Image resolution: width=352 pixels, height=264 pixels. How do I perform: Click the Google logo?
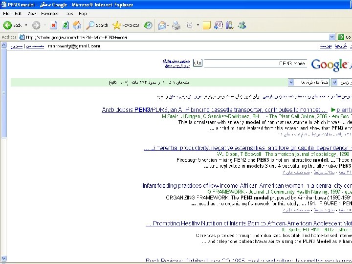point(329,65)
